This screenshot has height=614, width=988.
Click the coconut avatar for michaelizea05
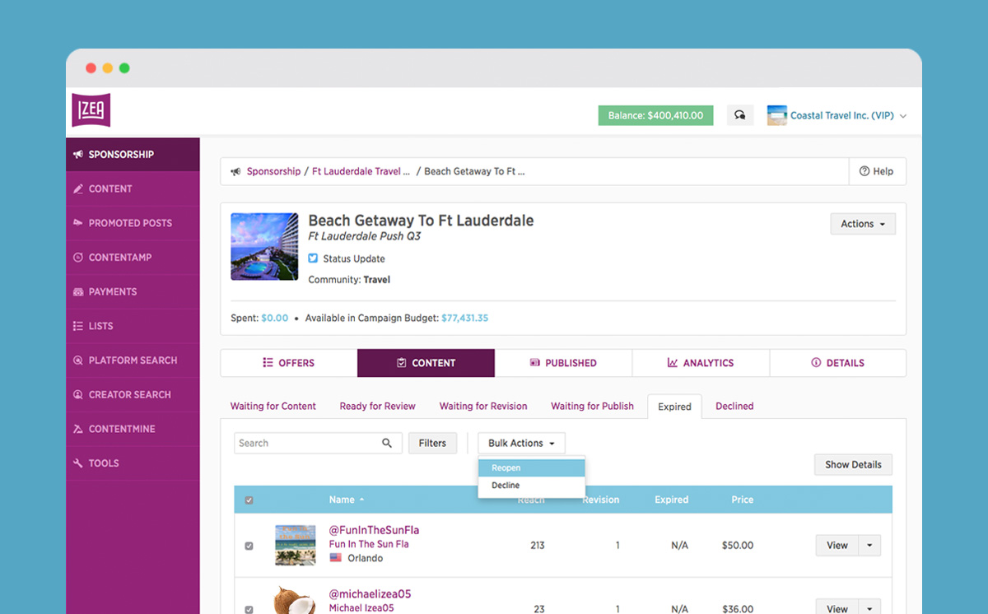point(296,600)
